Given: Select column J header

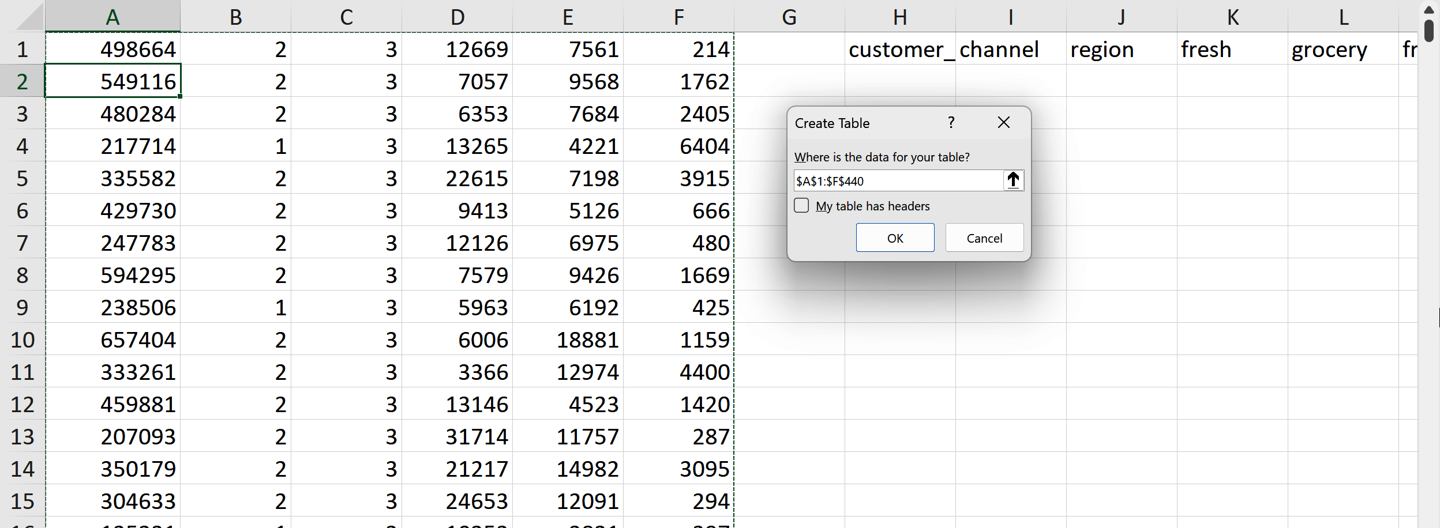Looking at the screenshot, I should tap(1122, 17).
